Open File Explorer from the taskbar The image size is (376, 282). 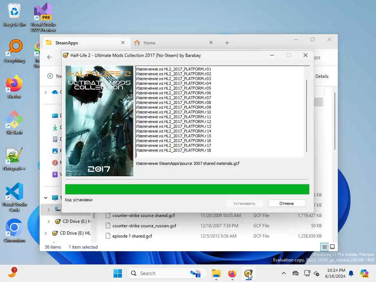pos(216,273)
